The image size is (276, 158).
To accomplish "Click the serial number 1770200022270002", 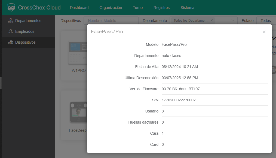I will 179,100.
